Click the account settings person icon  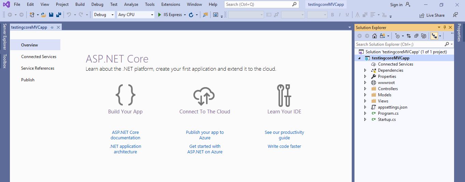pyautogui.click(x=408, y=4)
